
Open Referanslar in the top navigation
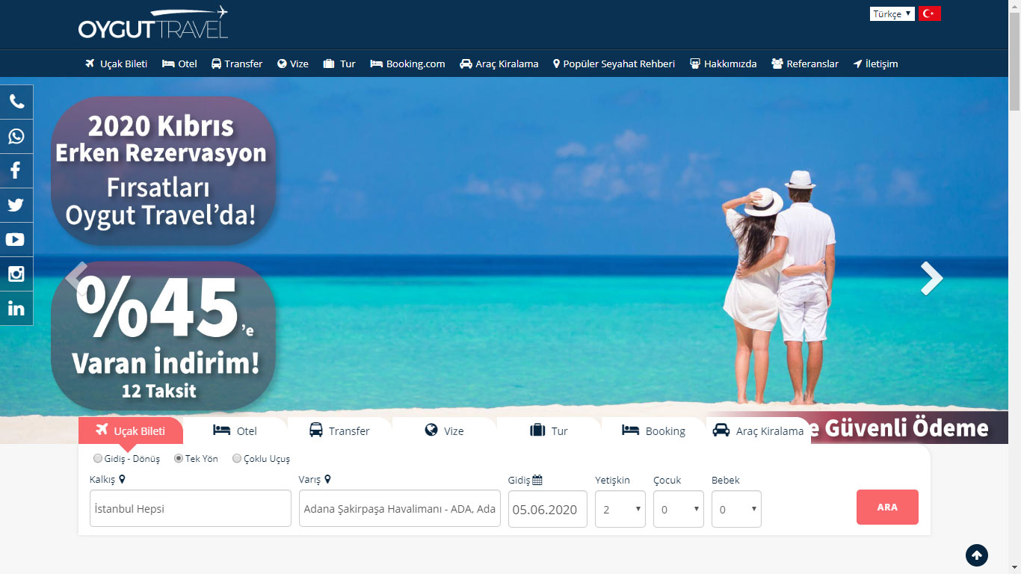[805, 64]
